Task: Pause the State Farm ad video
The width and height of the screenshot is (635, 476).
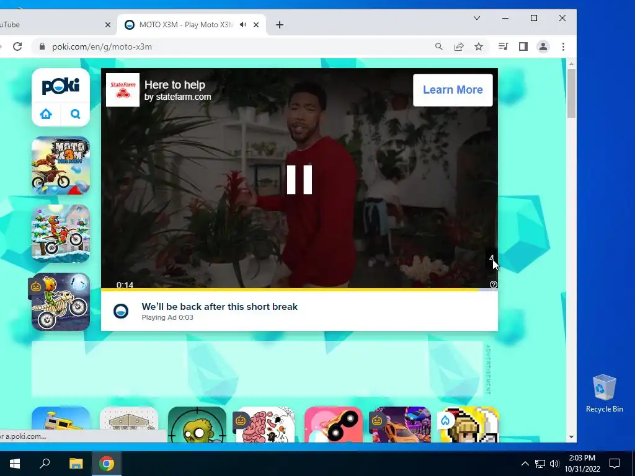Action: (x=300, y=179)
